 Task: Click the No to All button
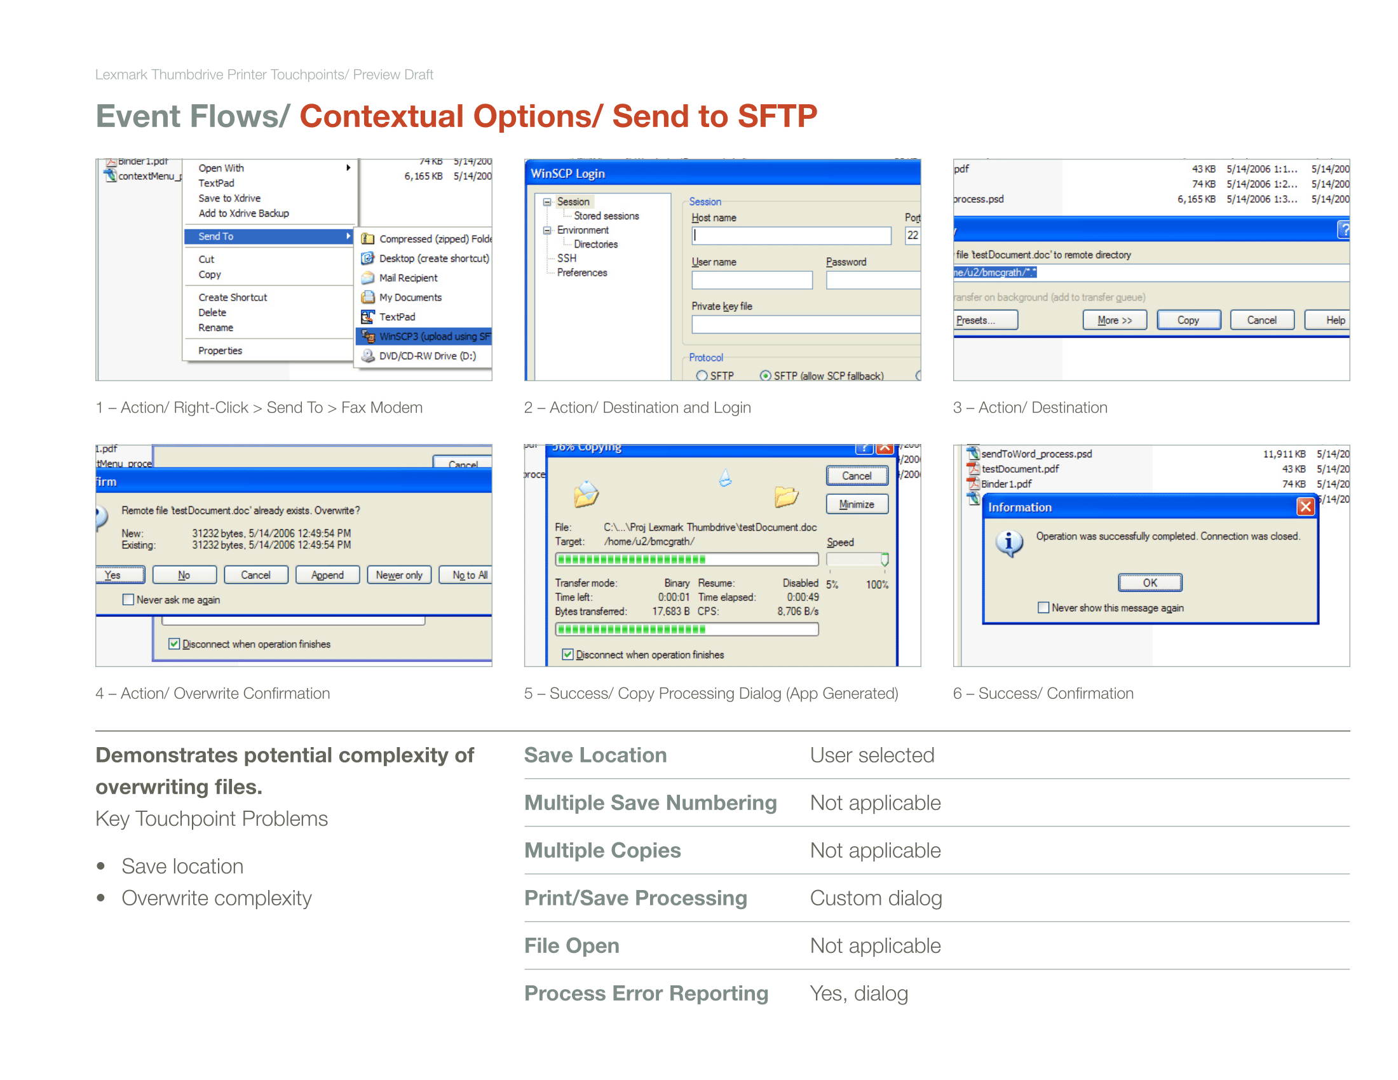click(465, 574)
